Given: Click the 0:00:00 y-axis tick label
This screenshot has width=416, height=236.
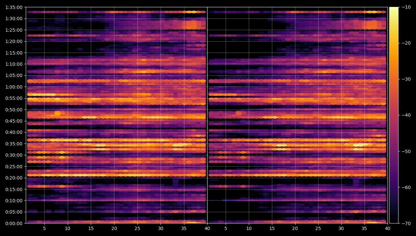Looking at the screenshot, I should [14, 223].
